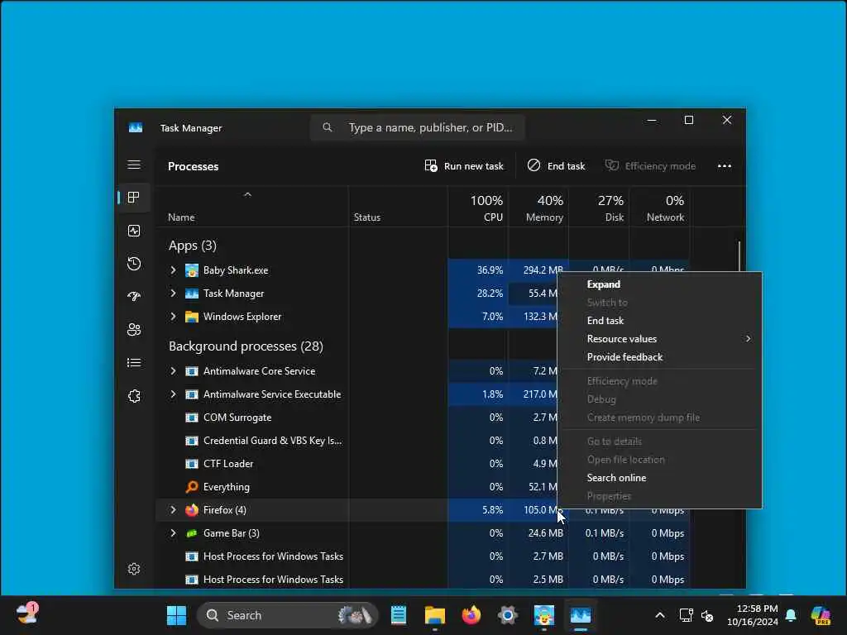Click the Windows Explorer folder icon
Screen dimensions: 847x635
click(192, 317)
